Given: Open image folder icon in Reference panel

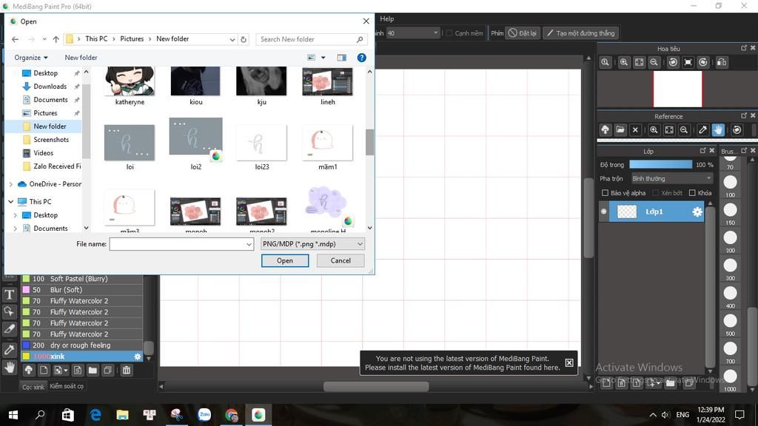Looking at the screenshot, I should pos(620,130).
